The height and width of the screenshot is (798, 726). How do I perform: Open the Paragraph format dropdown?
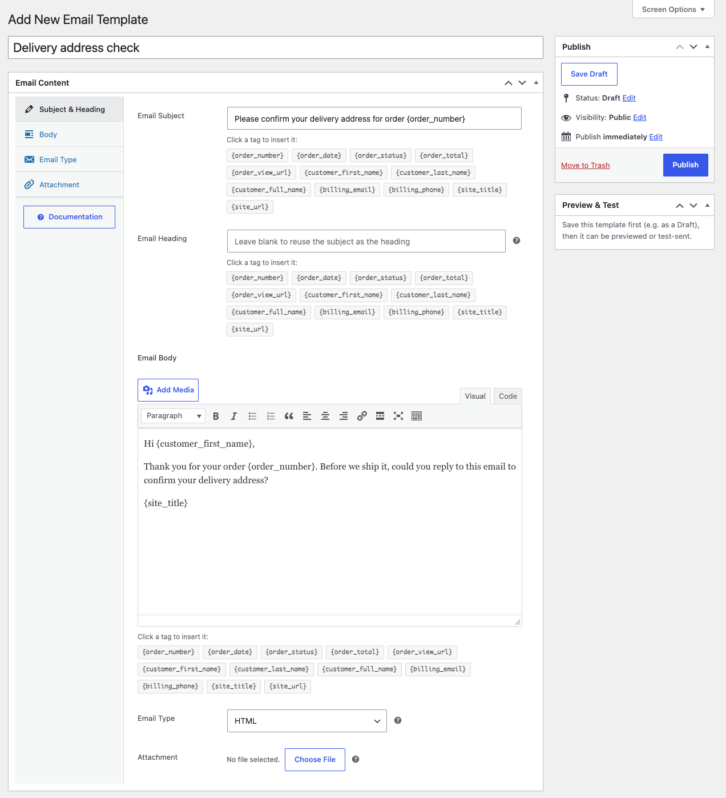pos(173,416)
